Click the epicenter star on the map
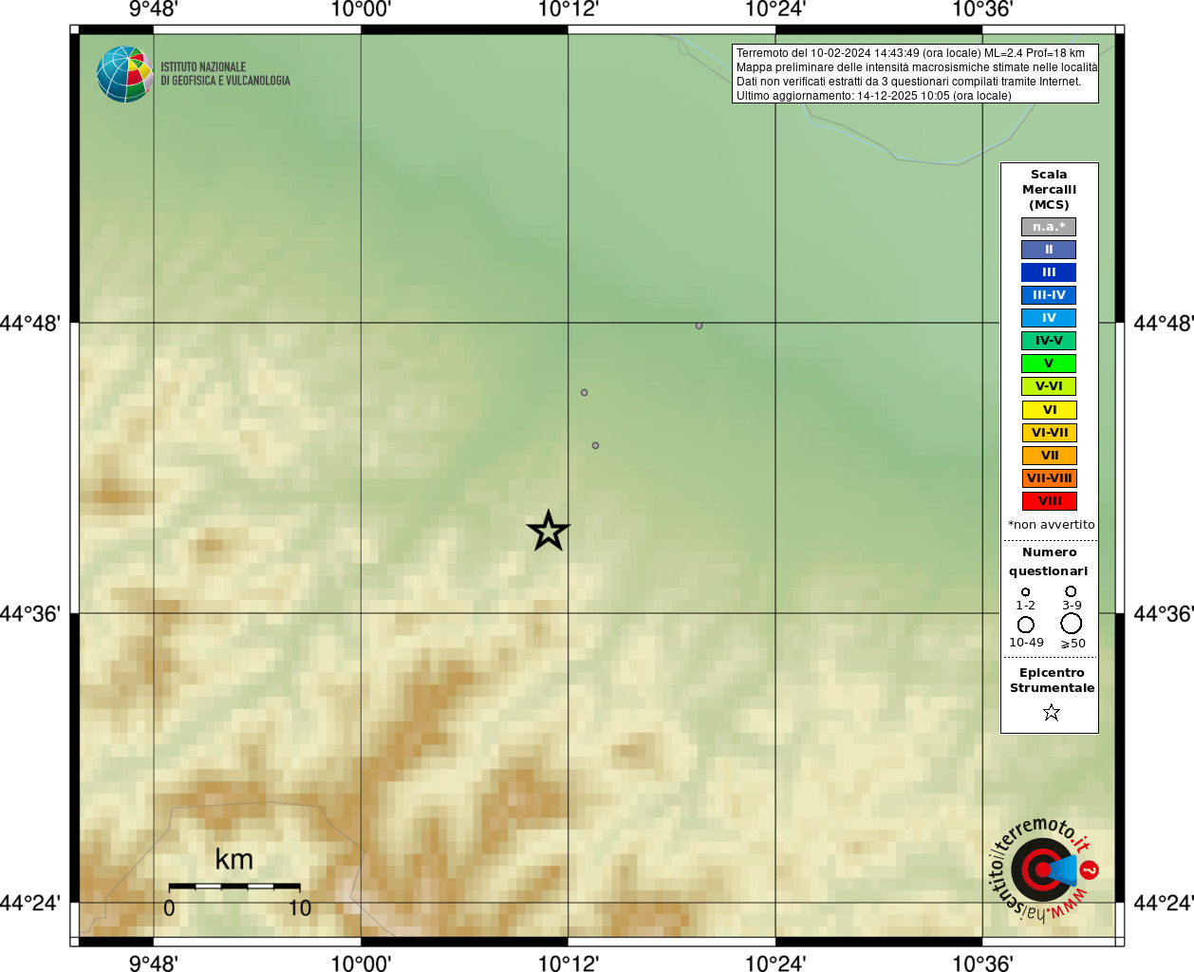The height and width of the screenshot is (972, 1194). point(548,531)
